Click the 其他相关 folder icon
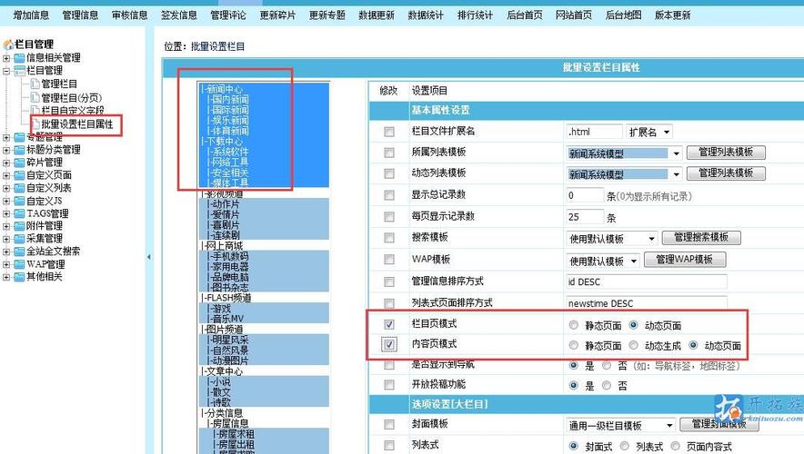 (x=19, y=277)
